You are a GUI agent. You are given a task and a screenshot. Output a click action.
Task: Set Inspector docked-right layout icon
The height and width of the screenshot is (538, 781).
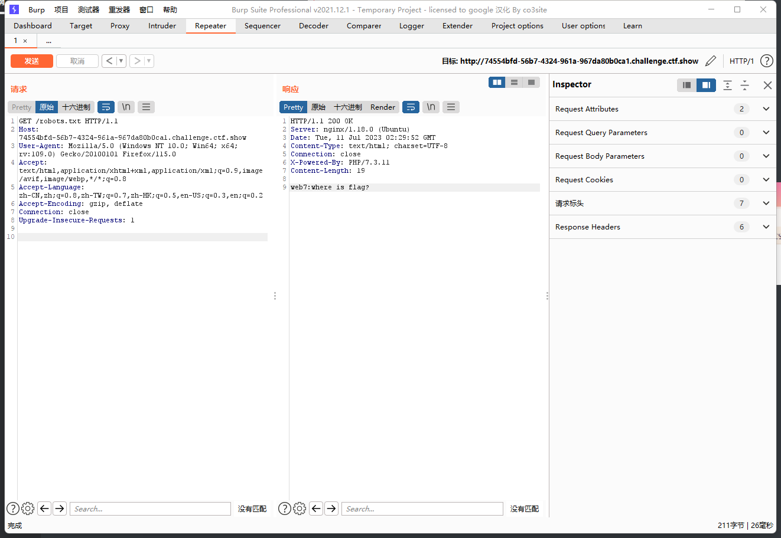[706, 85]
